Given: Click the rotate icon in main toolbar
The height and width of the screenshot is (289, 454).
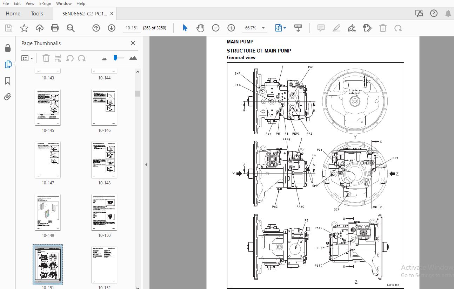Looking at the screenshot, I should 398,28.
